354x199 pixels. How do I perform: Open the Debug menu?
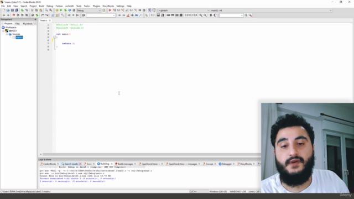pyautogui.click(x=50, y=6)
